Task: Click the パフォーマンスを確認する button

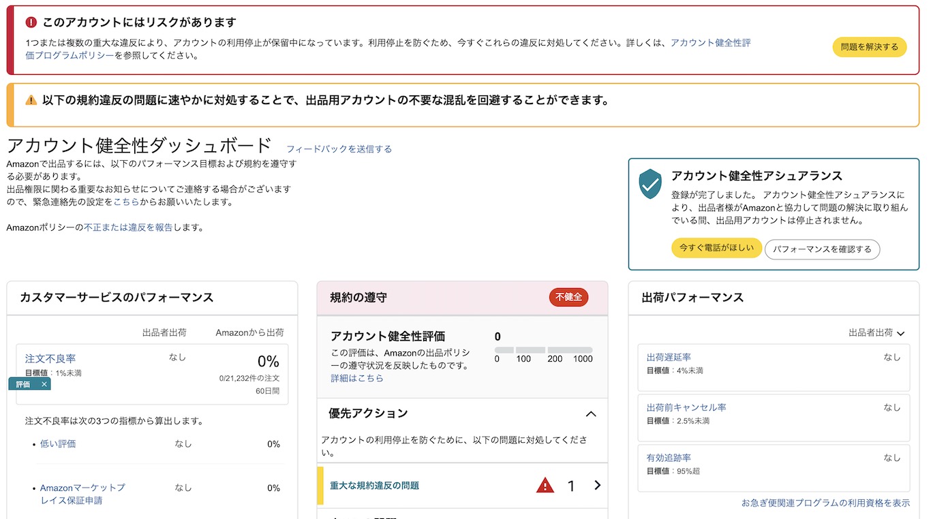Action: tap(822, 249)
